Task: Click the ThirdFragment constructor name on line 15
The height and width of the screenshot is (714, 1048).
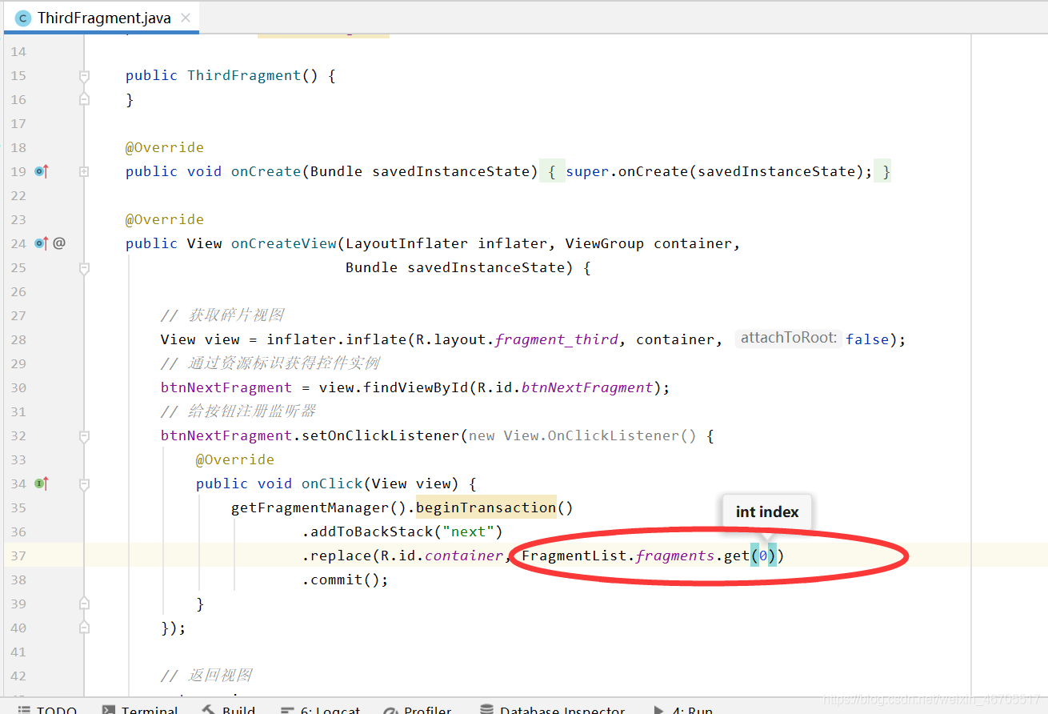Action: coord(244,75)
